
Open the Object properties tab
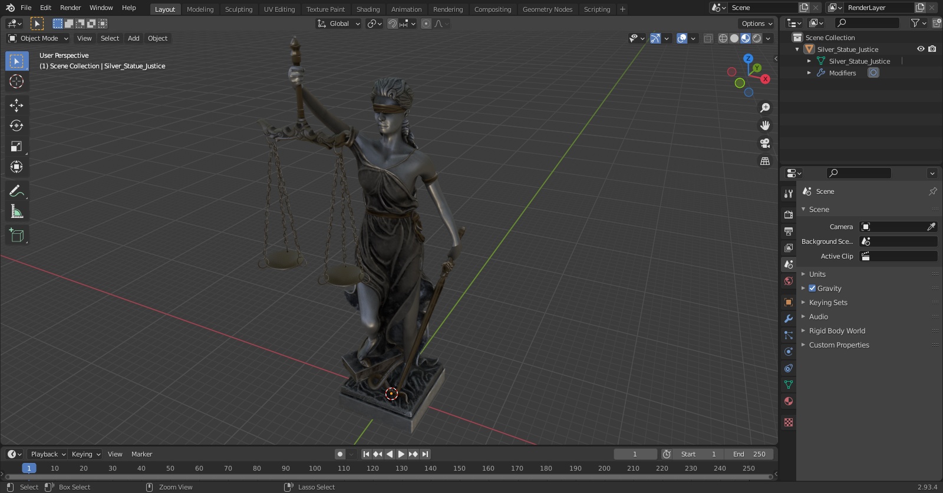pyautogui.click(x=789, y=302)
